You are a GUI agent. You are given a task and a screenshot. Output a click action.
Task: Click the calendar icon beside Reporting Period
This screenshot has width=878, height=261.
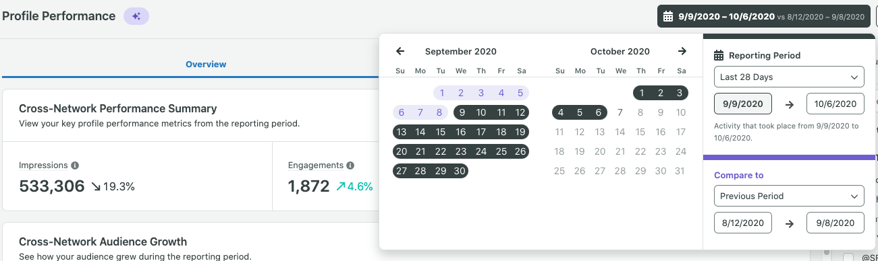[x=719, y=55]
